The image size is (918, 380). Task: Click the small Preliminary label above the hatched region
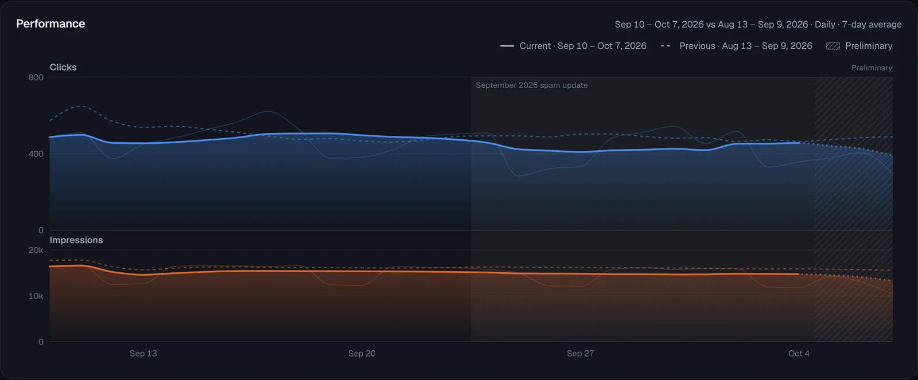872,68
